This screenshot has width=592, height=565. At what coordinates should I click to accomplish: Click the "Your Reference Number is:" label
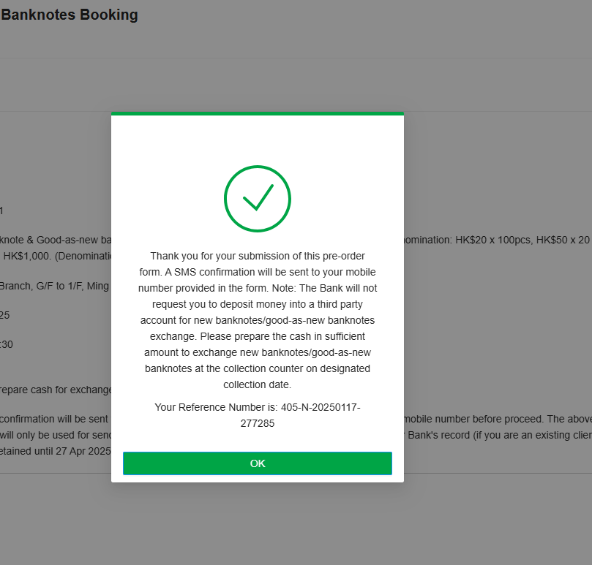coord(217,407)
